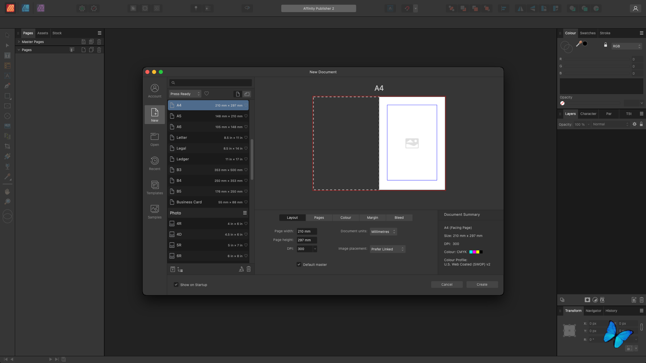Select the 5R photo preset

(208, 245)
